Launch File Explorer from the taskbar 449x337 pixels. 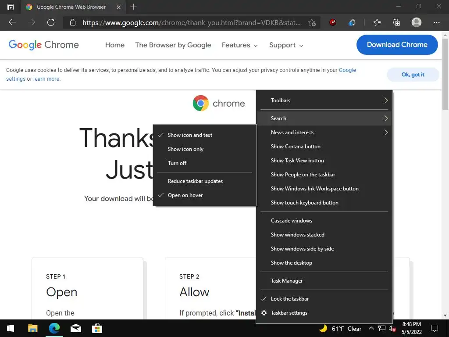[x=32, y=328]
